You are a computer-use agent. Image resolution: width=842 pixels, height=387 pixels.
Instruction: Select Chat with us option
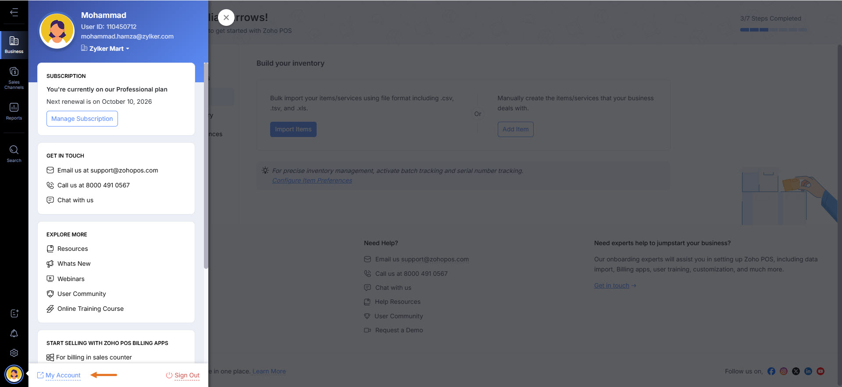tap(75, 200)
